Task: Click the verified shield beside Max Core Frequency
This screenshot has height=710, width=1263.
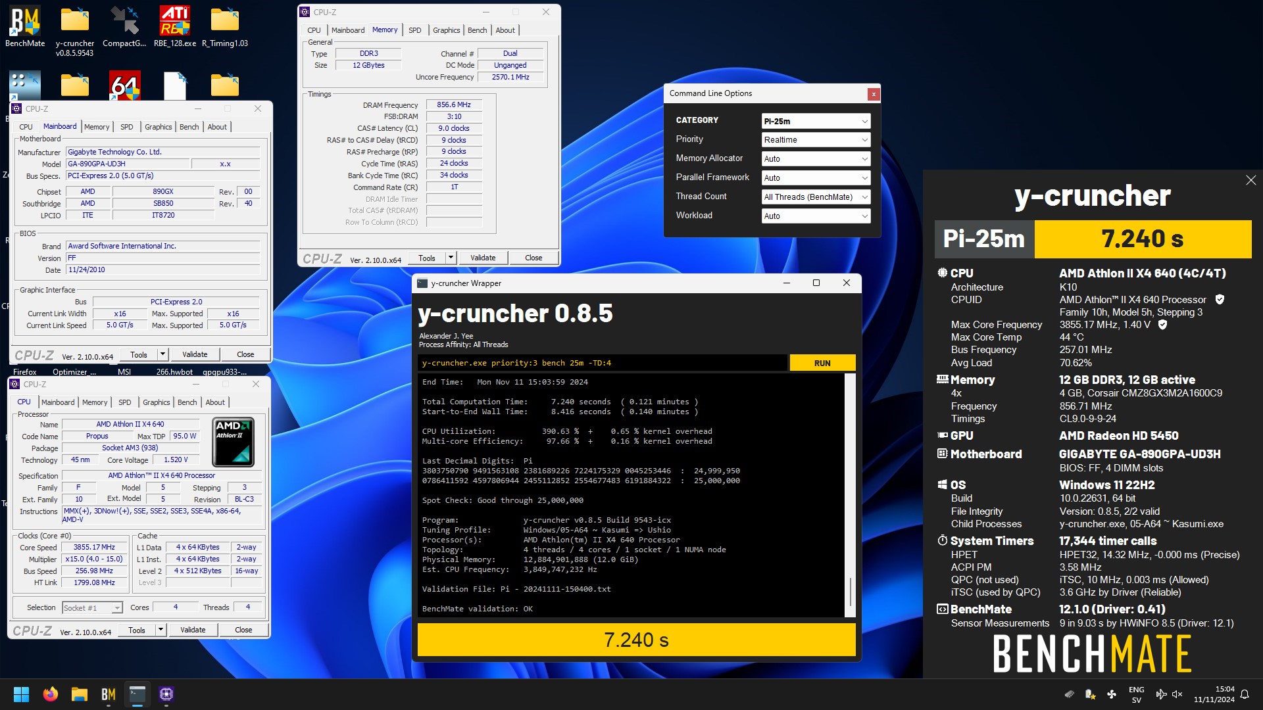Action: 1162,325
